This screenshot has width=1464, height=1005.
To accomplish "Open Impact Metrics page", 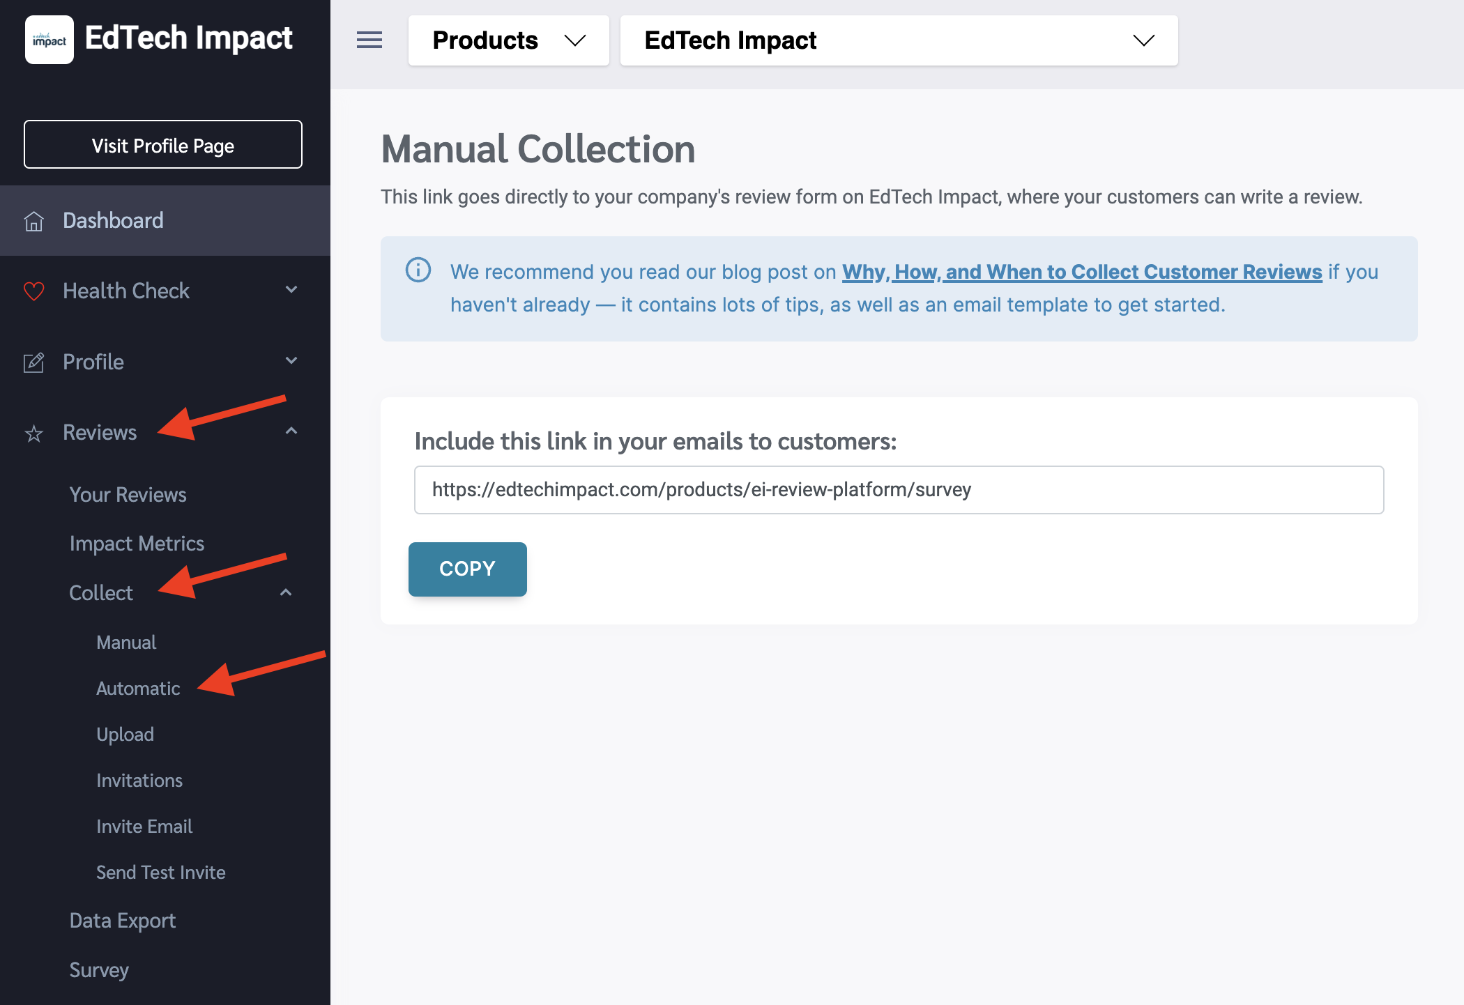I will 137,544.
